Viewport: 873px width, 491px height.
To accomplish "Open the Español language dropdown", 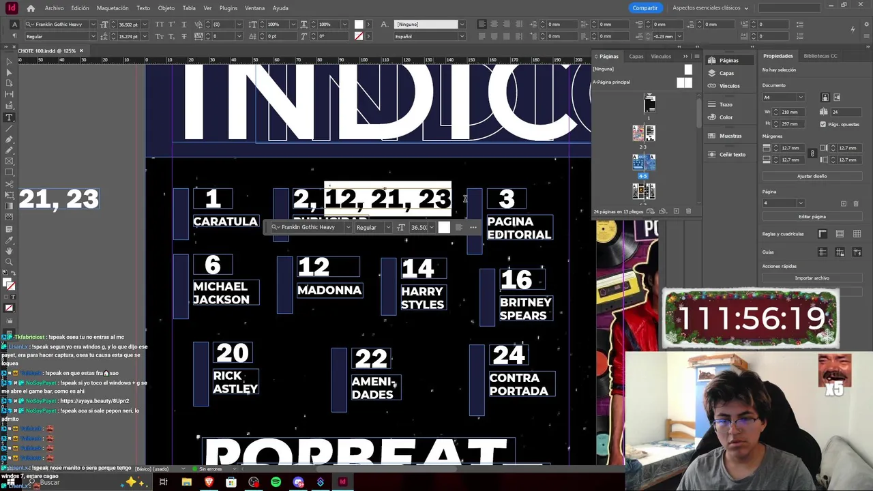I will point(462,36).
